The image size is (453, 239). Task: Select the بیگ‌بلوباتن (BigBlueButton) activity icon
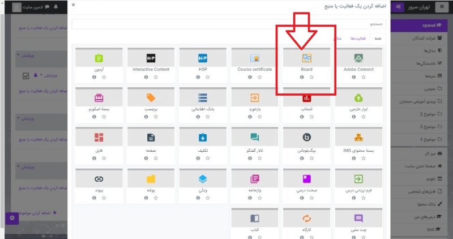tap(306, 138)
